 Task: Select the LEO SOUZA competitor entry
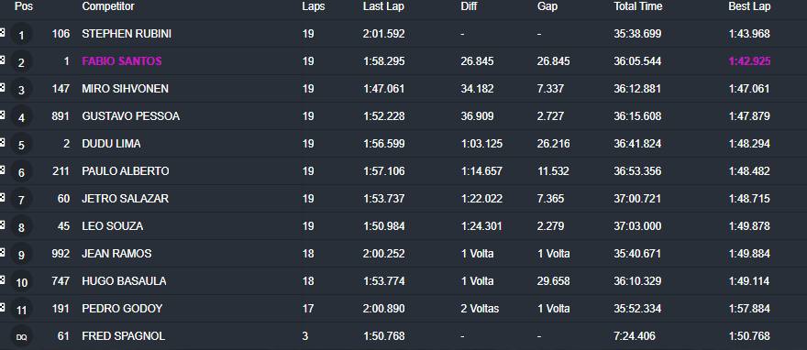pos(112,226)
